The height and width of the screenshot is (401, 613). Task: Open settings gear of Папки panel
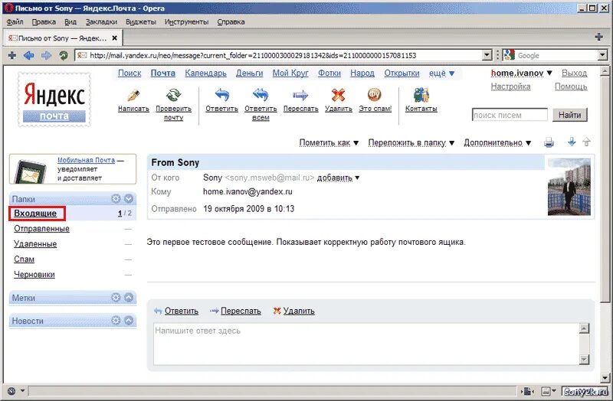coord(116,199)
